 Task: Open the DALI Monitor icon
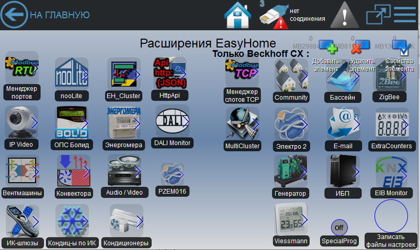tap(173, 121)
